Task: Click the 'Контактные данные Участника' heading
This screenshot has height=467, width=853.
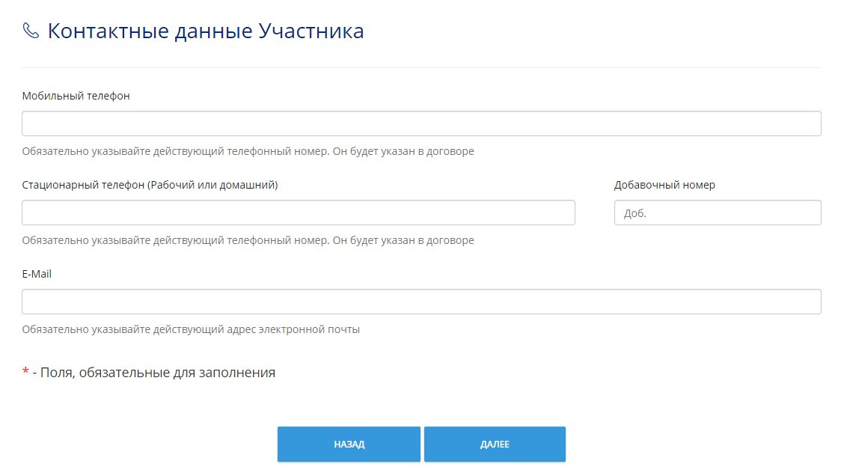Action: [206, 31]
